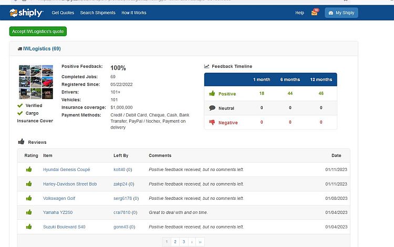394x247 pixels.
Task: Go to next reviews page arrow
Action: pyautogui.click(x=192, y=242)
